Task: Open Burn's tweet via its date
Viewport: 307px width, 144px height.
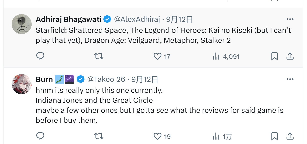Action: click(x=145, y=79)
